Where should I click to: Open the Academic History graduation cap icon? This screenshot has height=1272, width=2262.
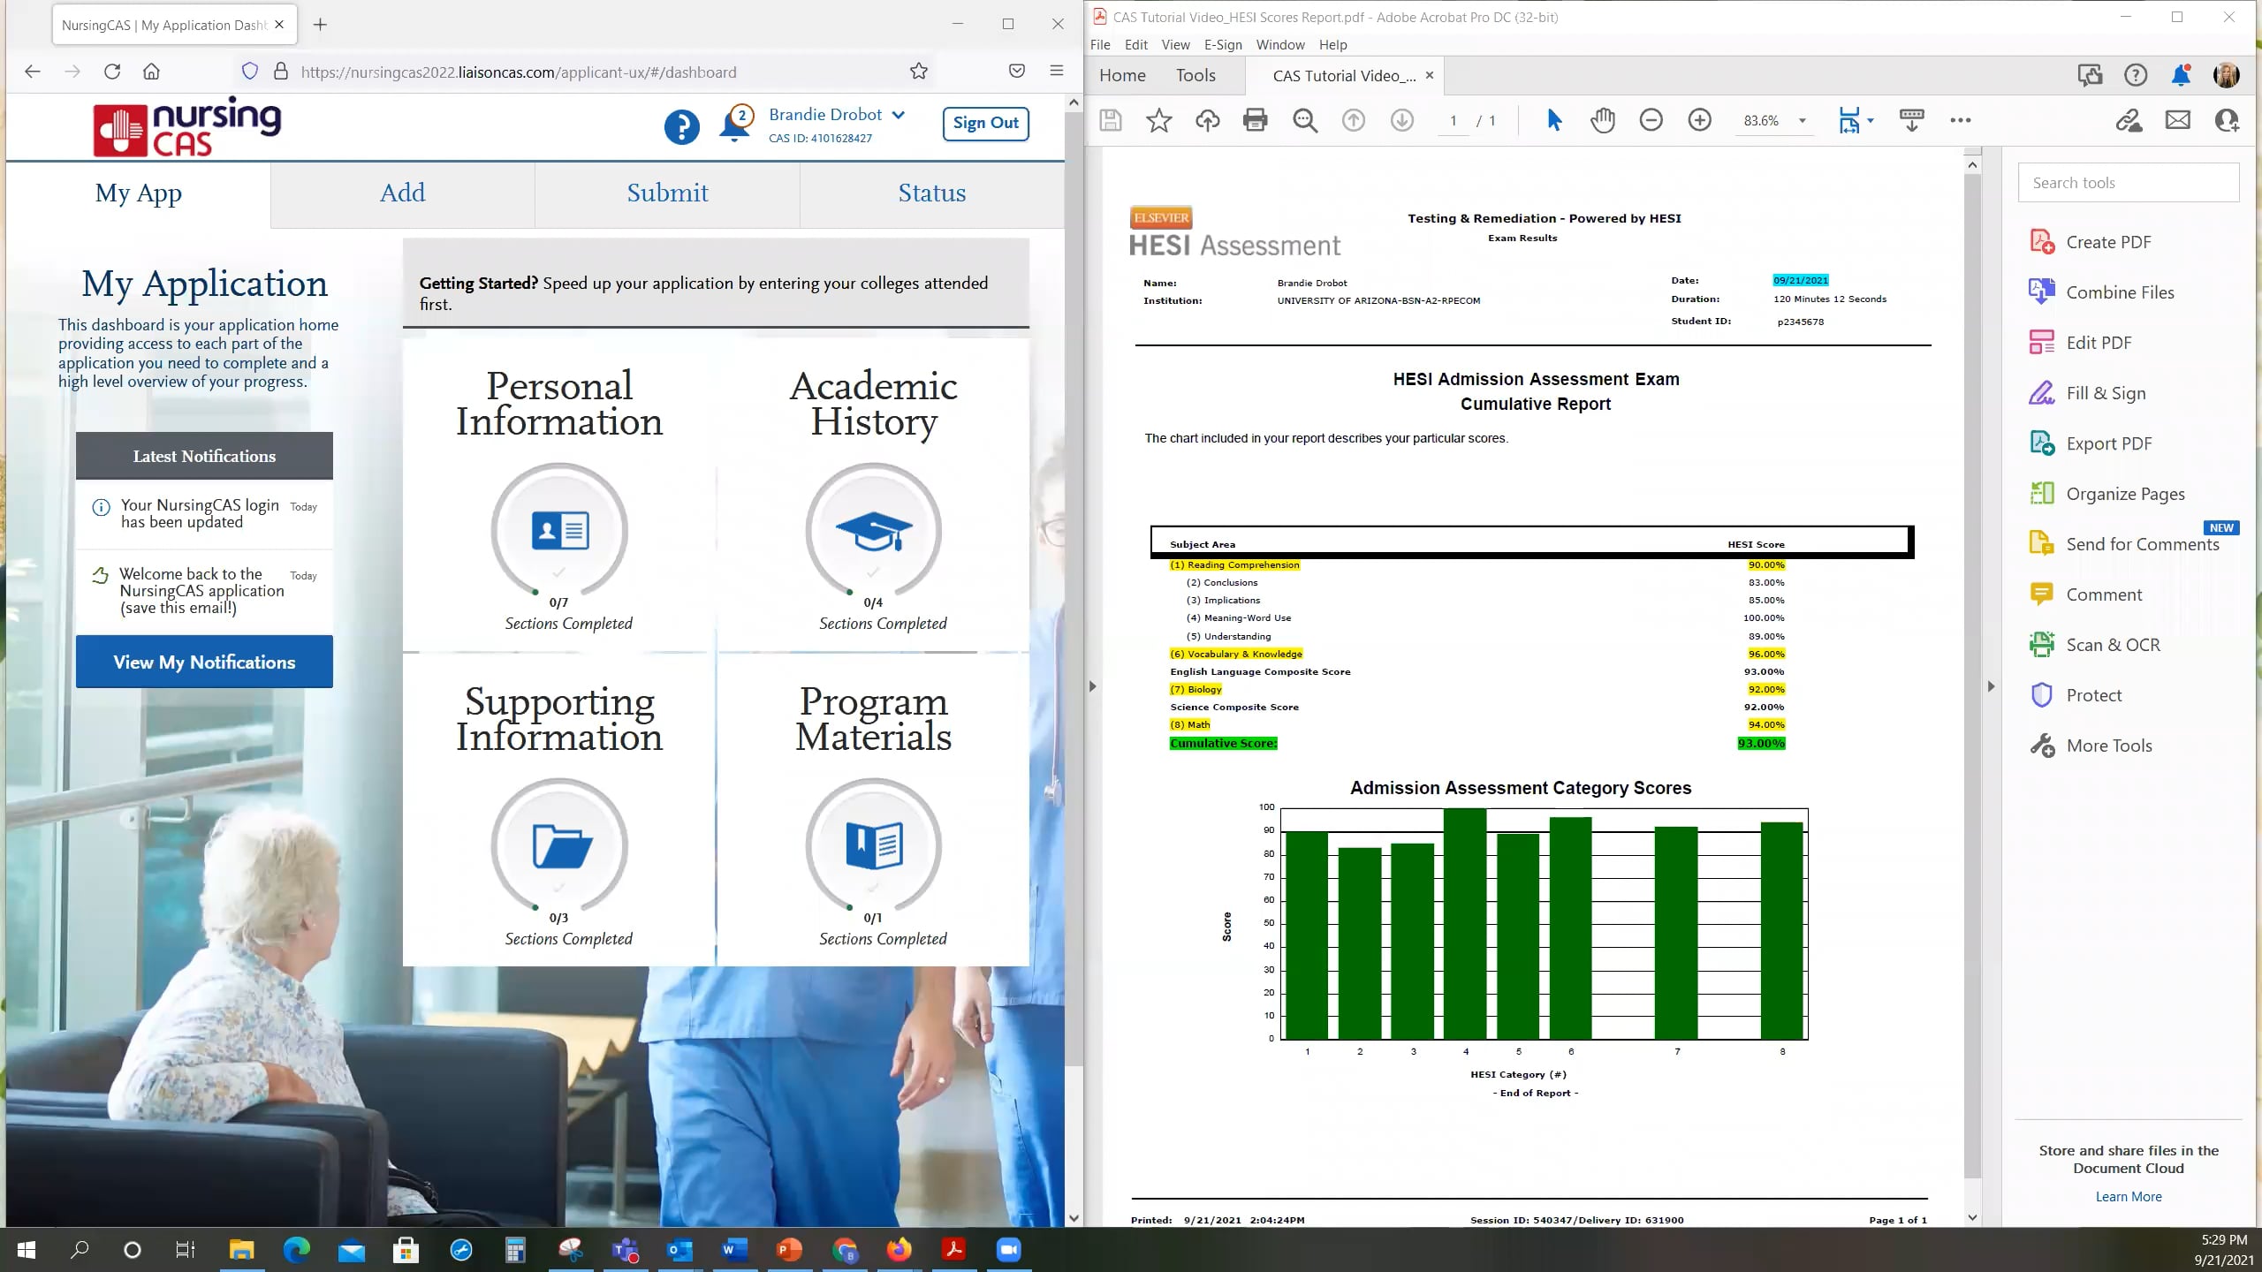point(873,531)
